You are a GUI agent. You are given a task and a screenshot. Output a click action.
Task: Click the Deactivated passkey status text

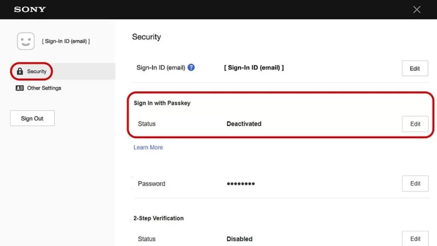coord(244,124)
